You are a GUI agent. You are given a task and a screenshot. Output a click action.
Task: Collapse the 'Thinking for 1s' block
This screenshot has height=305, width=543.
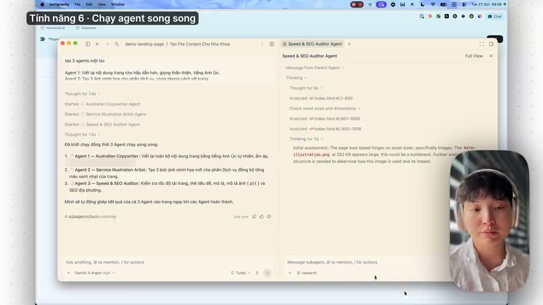pos(306,139)
